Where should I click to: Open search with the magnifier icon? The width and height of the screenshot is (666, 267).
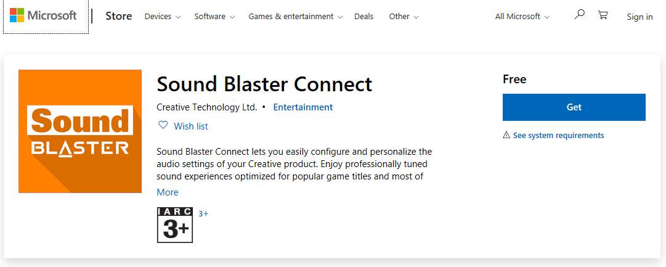[x=579, y=15]
